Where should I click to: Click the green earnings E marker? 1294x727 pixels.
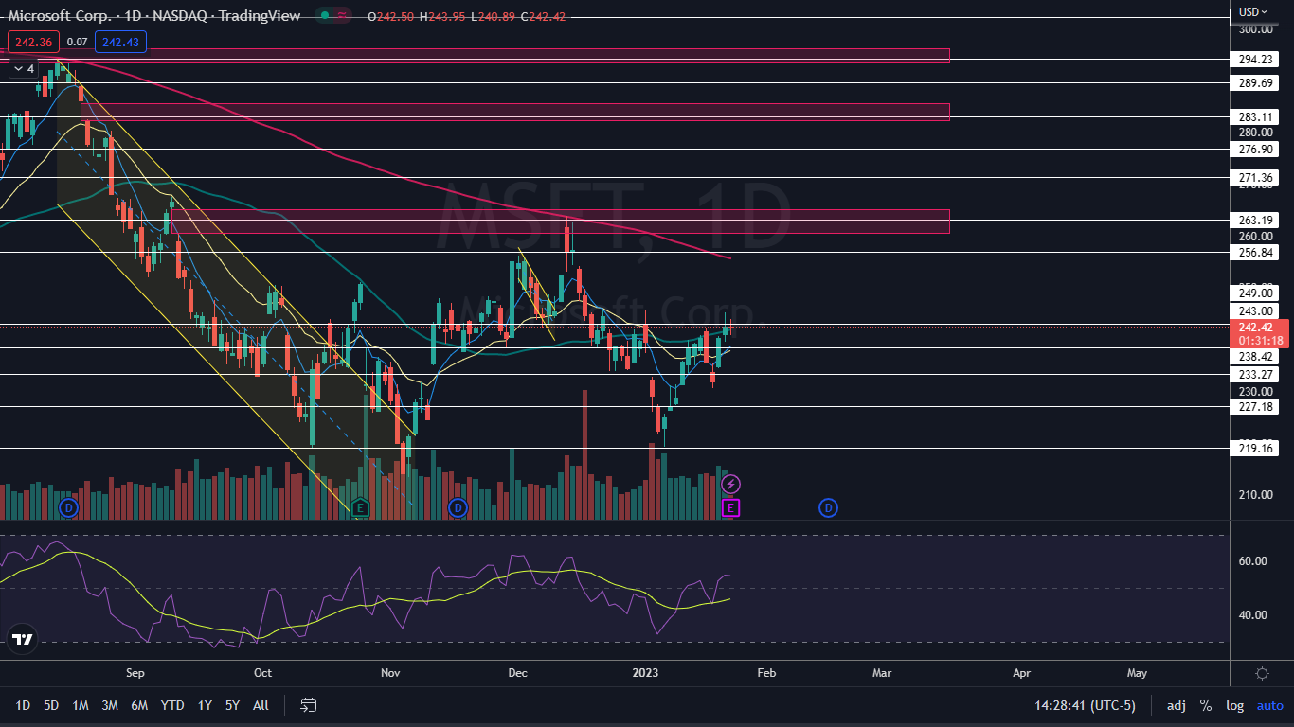pyautogui.click(x=359, y=508)
